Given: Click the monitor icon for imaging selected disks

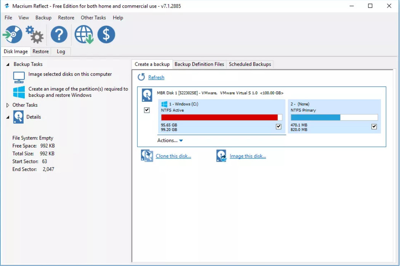Looking at the screenshot, I should coord(19,77).
